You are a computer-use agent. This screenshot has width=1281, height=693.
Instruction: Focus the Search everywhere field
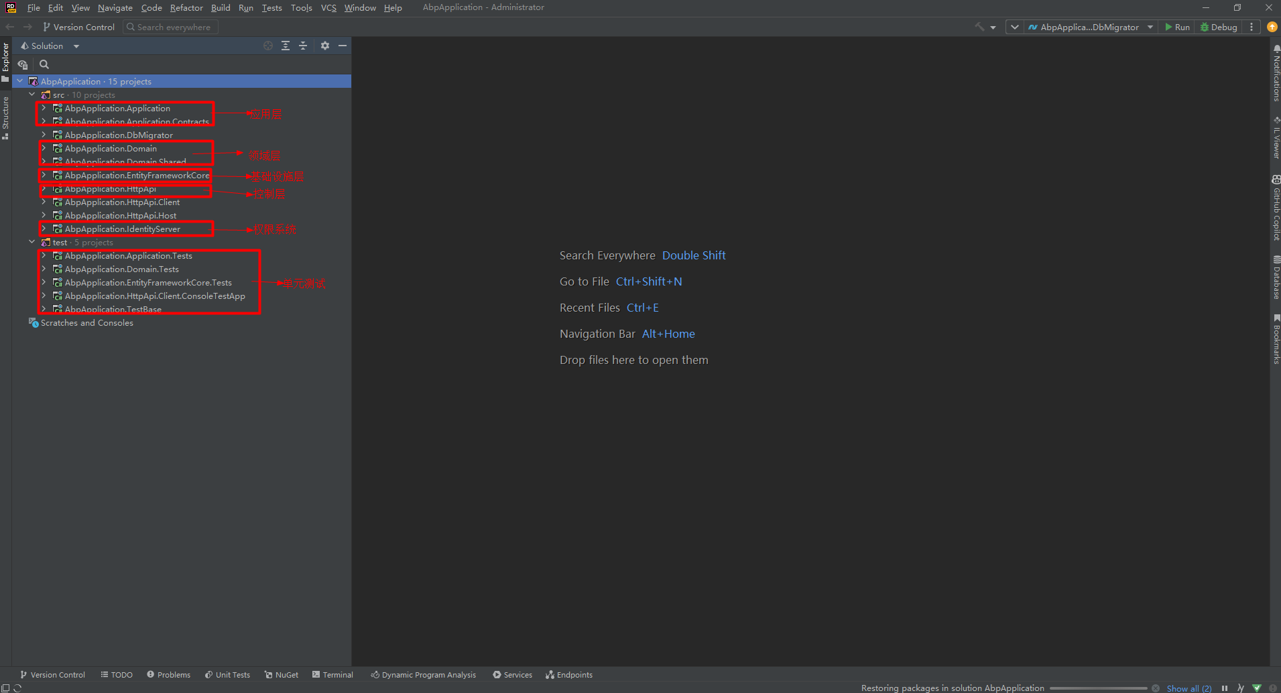pos(170,27)
